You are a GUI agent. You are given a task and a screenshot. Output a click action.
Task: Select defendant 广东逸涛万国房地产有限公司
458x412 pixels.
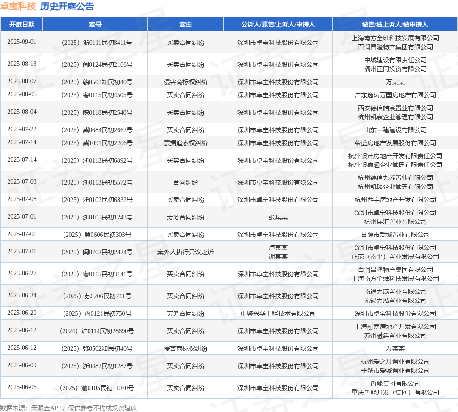(395, 95)
